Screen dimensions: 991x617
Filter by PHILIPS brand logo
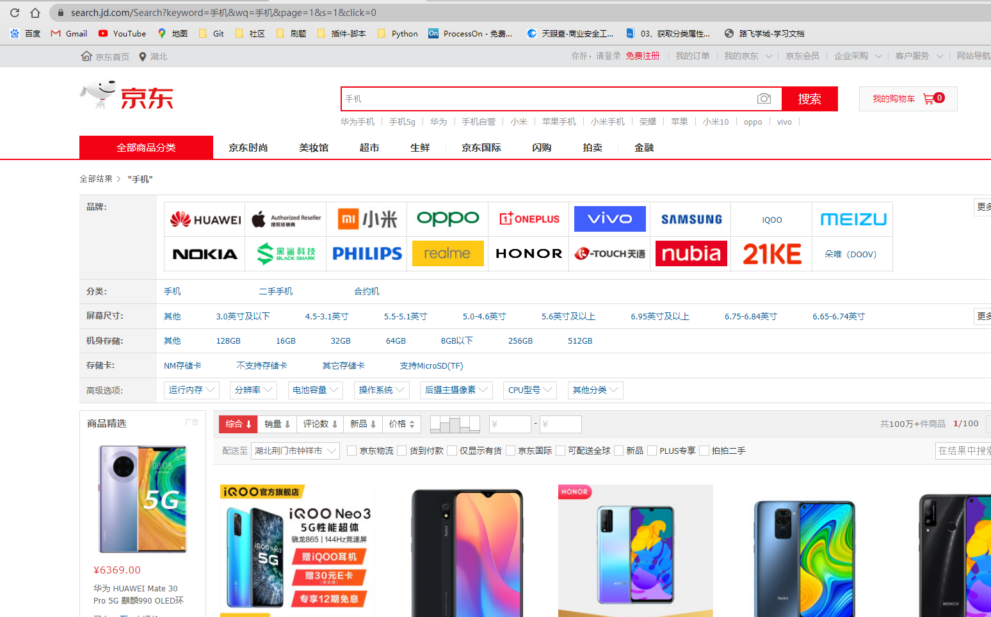[367, 254]
